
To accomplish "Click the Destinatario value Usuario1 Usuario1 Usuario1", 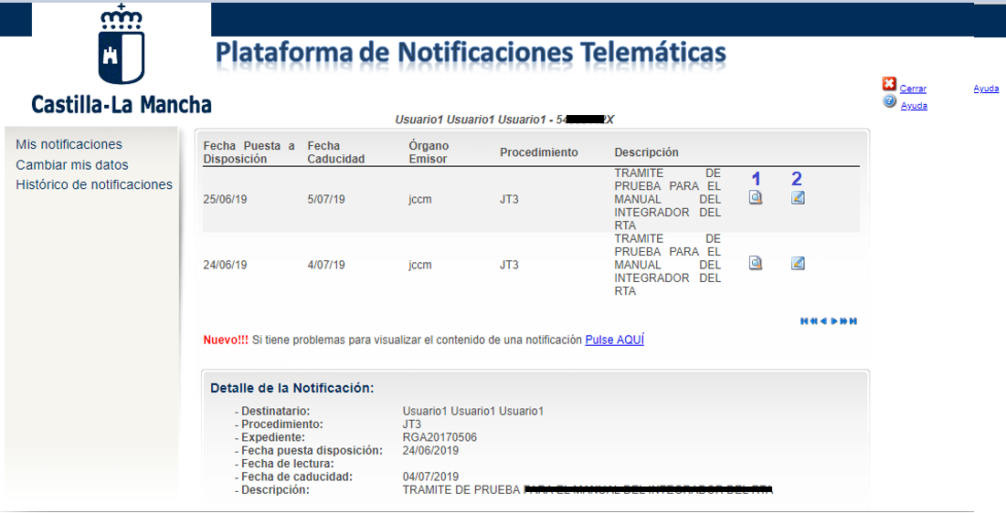I will tap(472, 411).
